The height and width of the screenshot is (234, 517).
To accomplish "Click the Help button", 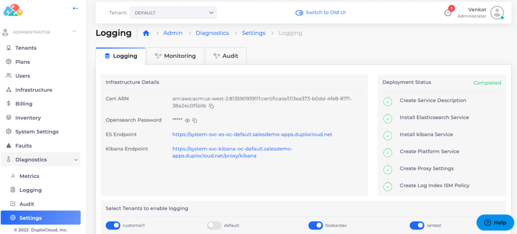I will 495,222.
